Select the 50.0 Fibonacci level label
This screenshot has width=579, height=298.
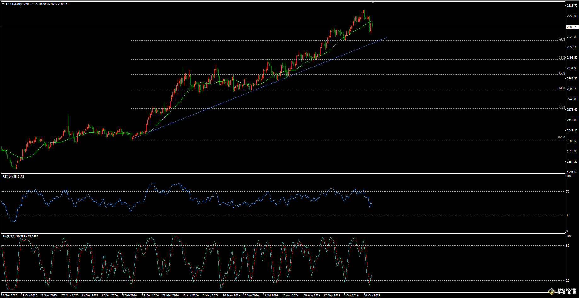coord(562,73)
